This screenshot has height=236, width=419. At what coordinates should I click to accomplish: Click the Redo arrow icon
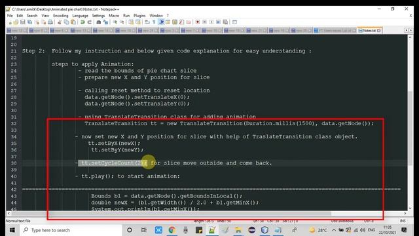tap(90, 22)
